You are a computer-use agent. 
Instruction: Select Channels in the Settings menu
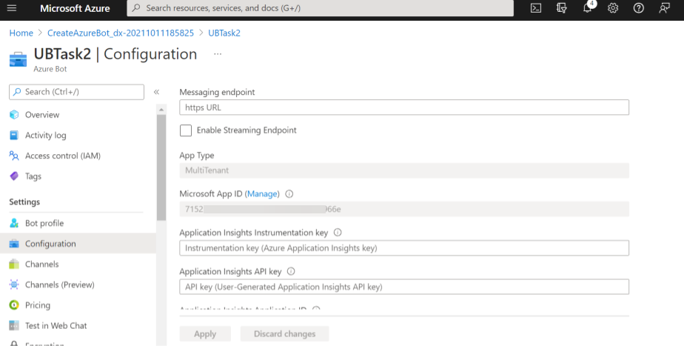click(41, 265)
